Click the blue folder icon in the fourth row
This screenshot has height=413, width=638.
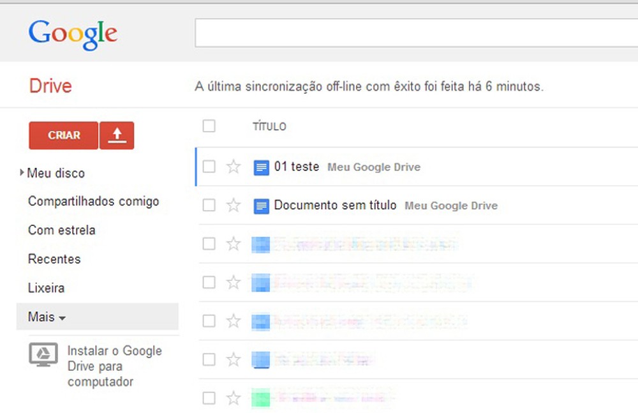click(262, 282)
